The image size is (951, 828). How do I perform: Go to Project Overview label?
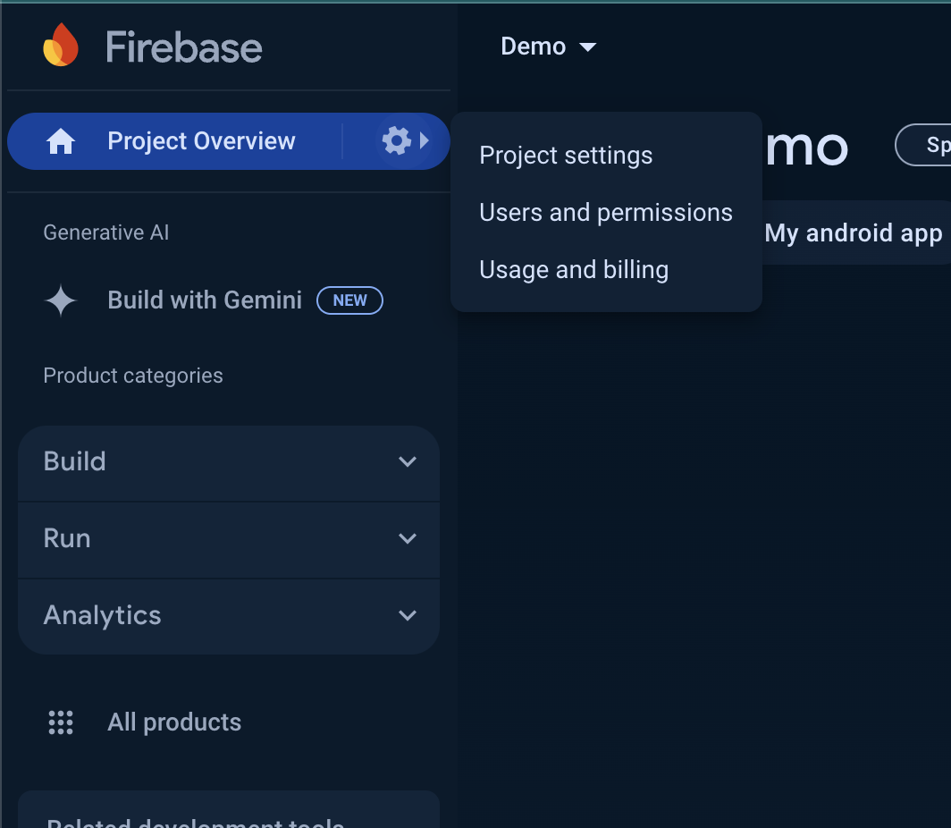[201, 141]
